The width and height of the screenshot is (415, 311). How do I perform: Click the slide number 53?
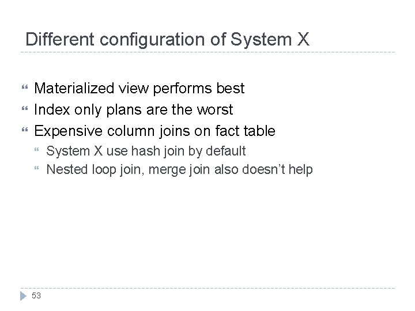(37, 296)
